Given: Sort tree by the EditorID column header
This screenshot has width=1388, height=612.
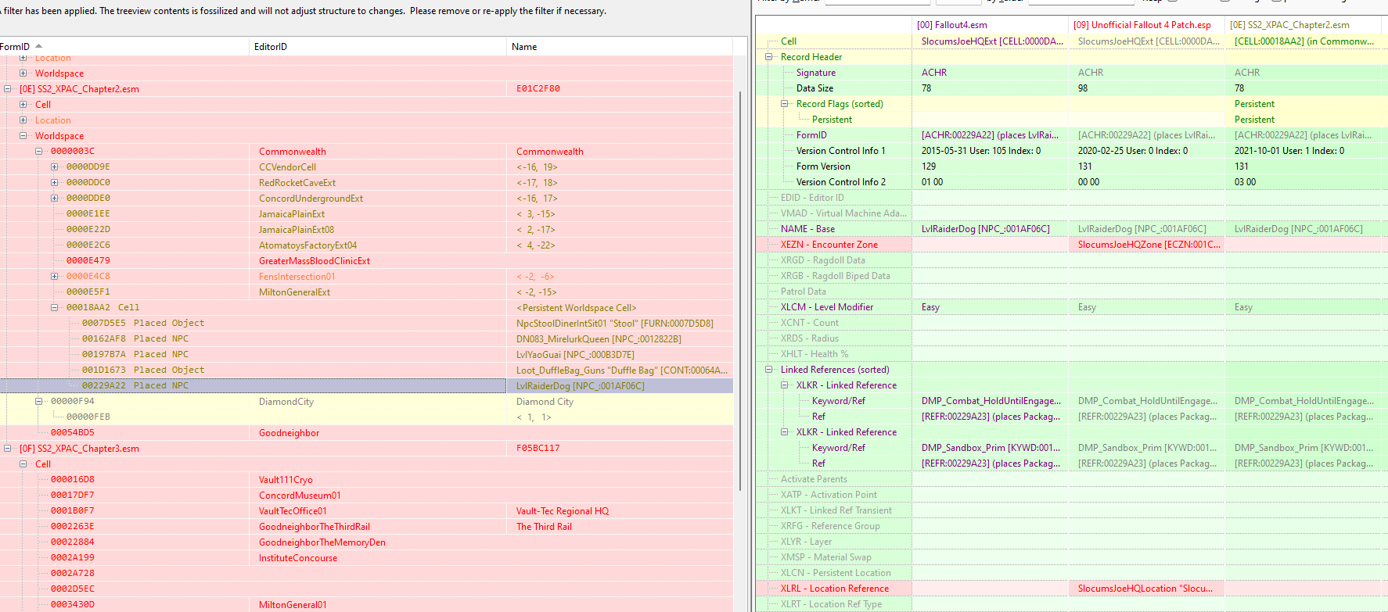Looking at the screenshot, I should click(x=379, y=47).
